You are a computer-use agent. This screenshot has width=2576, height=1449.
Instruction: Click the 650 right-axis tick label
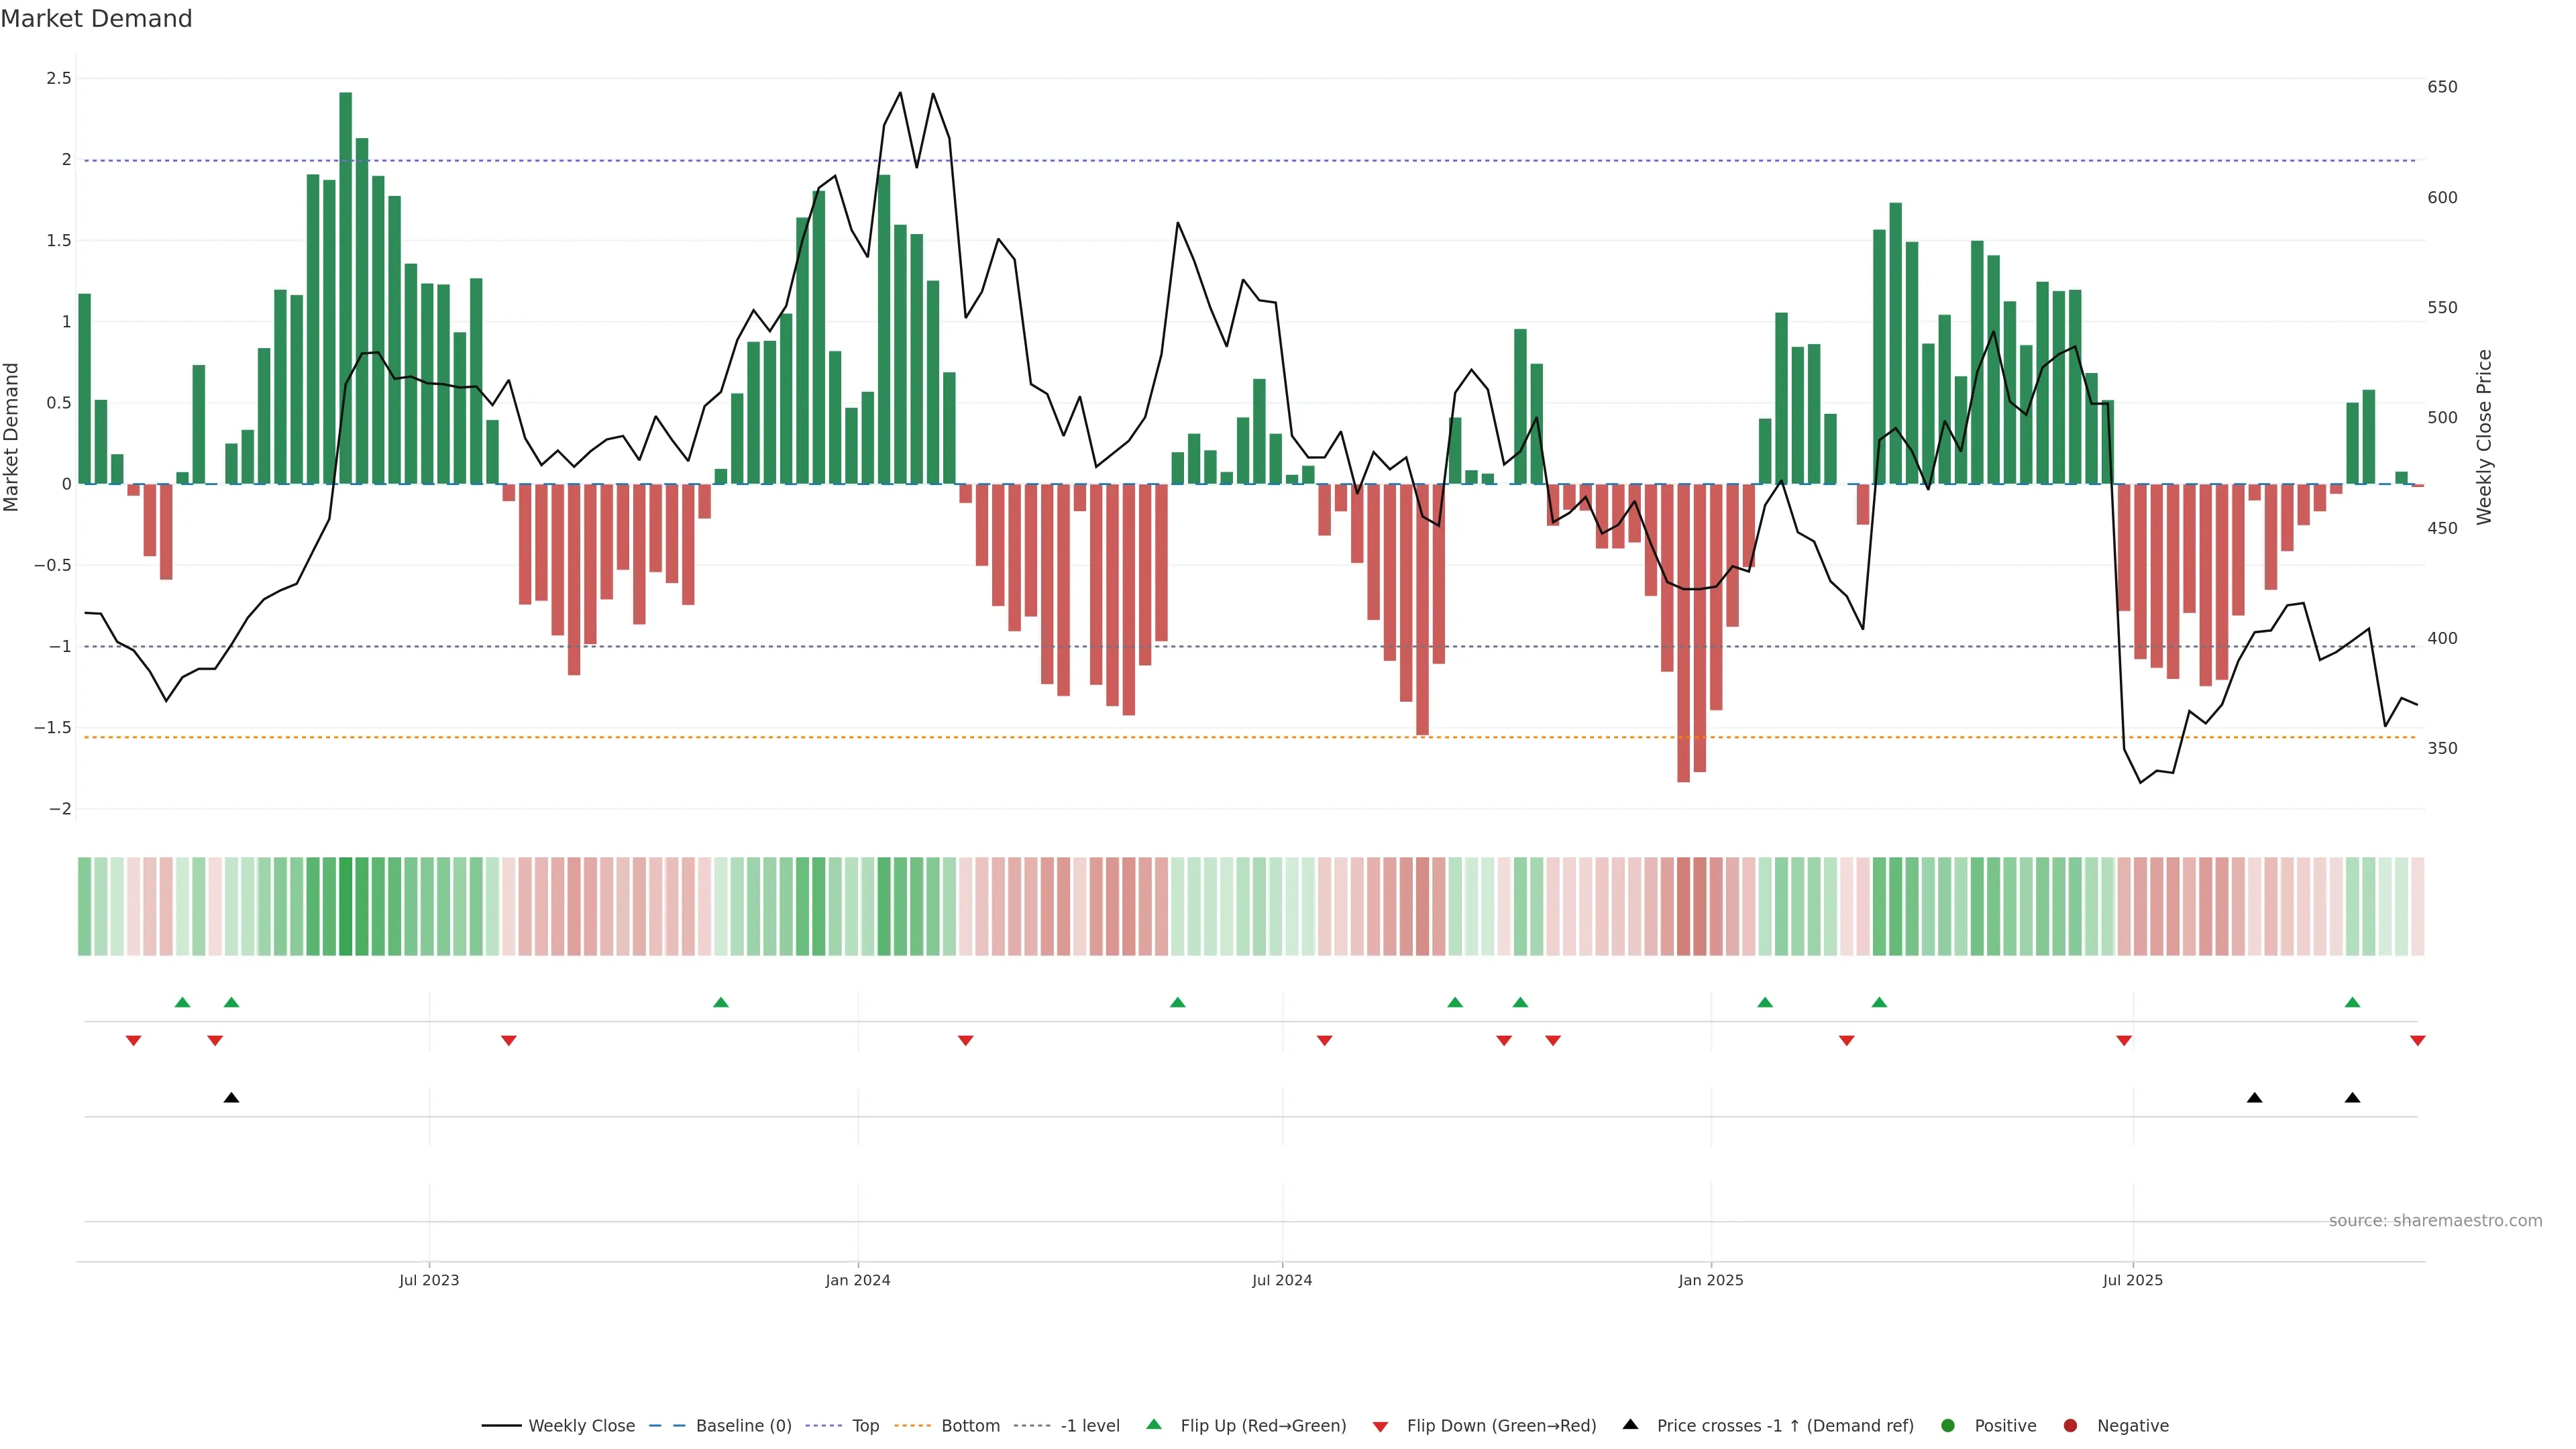tap(2442, 87)
